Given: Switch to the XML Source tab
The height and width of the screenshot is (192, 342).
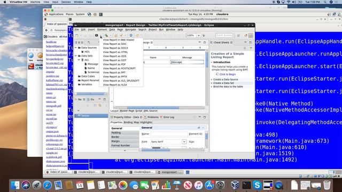Looking at the screenshot, I should 150,111.
